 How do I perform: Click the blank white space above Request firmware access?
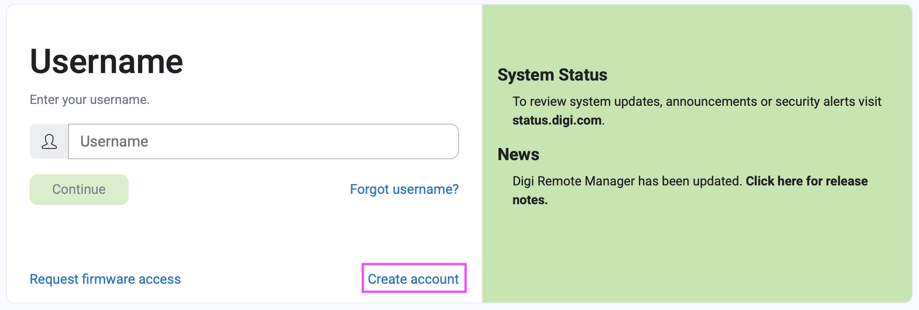click(x=105, y=239)
